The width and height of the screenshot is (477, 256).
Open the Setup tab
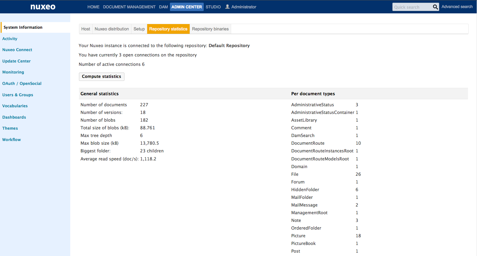click(139, 29)
